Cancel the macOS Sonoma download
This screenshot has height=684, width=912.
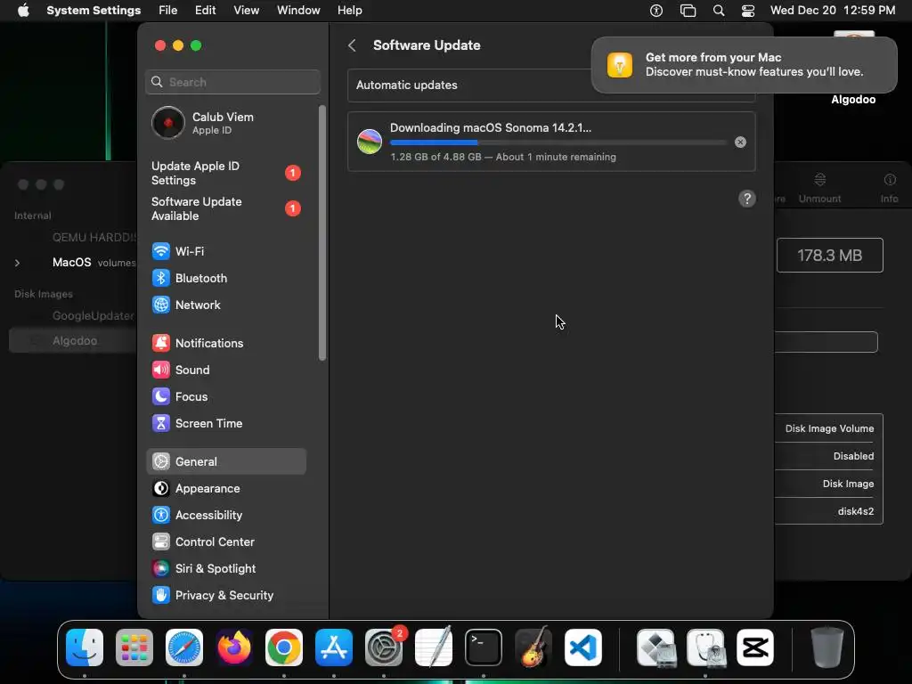coord(740,142)
